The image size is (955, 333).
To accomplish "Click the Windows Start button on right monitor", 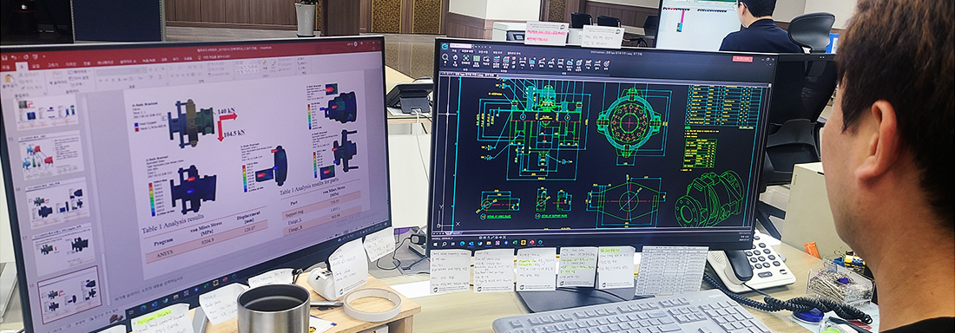I will point(436,245).
